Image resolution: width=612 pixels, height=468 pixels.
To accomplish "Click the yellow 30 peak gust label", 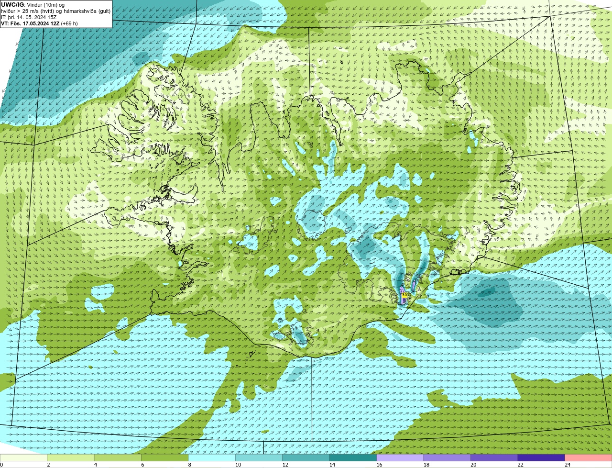I will pyautogui.click(x=404, y=295).
